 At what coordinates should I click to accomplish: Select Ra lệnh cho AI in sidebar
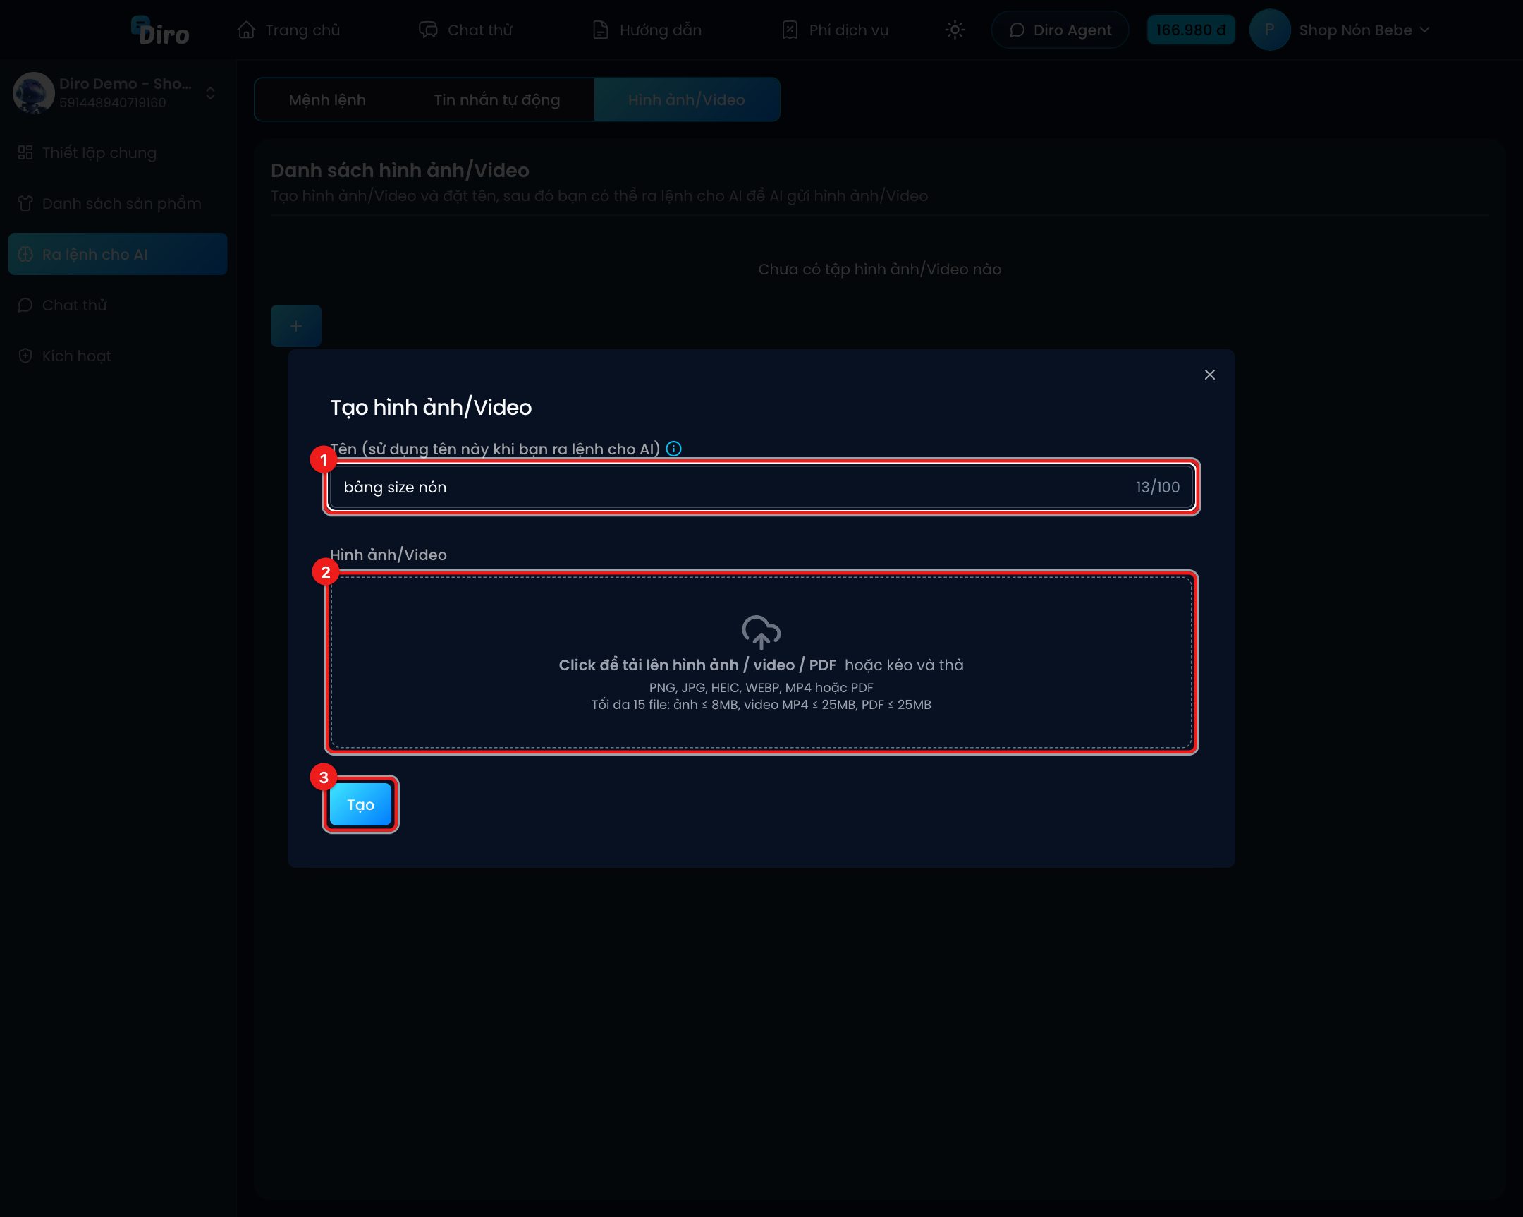tap(118, 254)
